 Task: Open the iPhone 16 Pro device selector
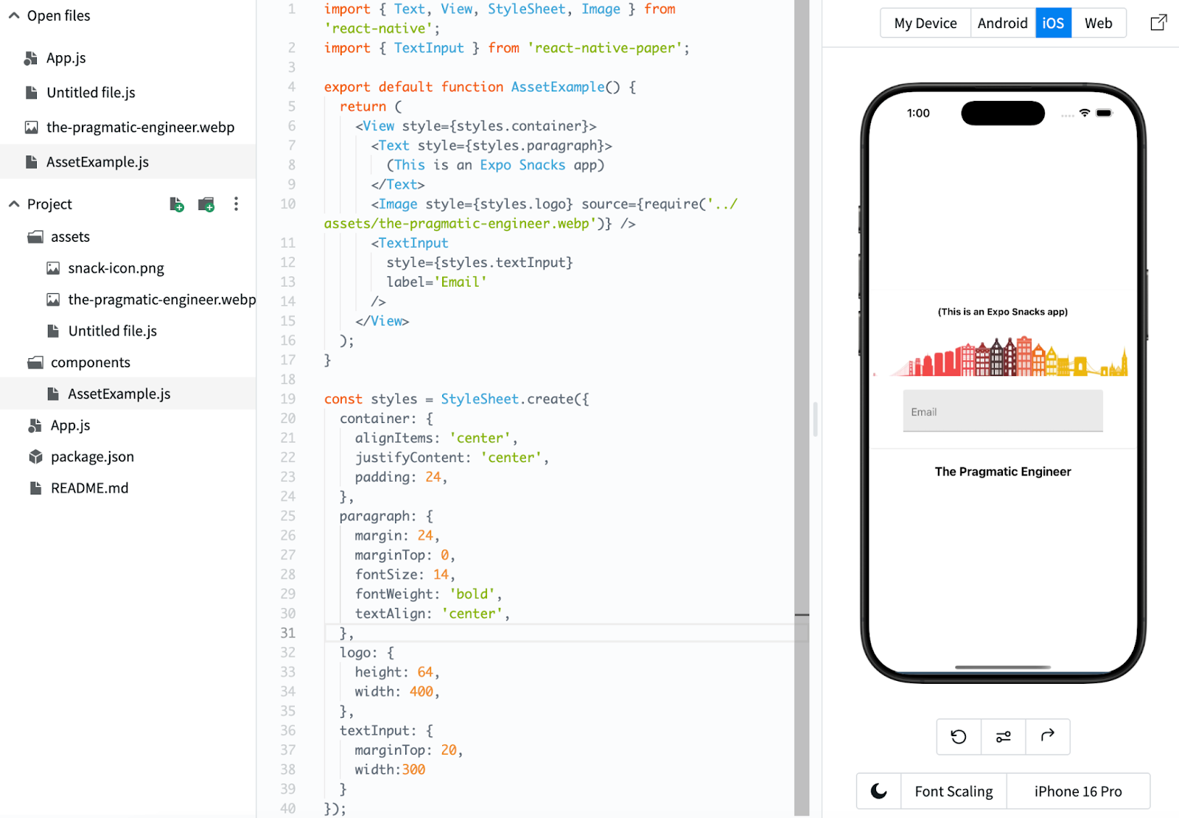[x=1077, y=791]
